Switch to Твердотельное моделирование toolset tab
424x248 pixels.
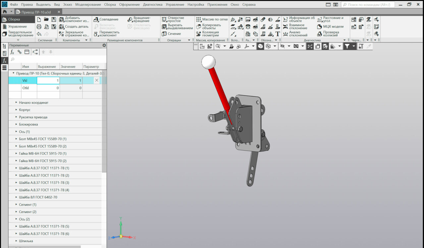point(18,34)
